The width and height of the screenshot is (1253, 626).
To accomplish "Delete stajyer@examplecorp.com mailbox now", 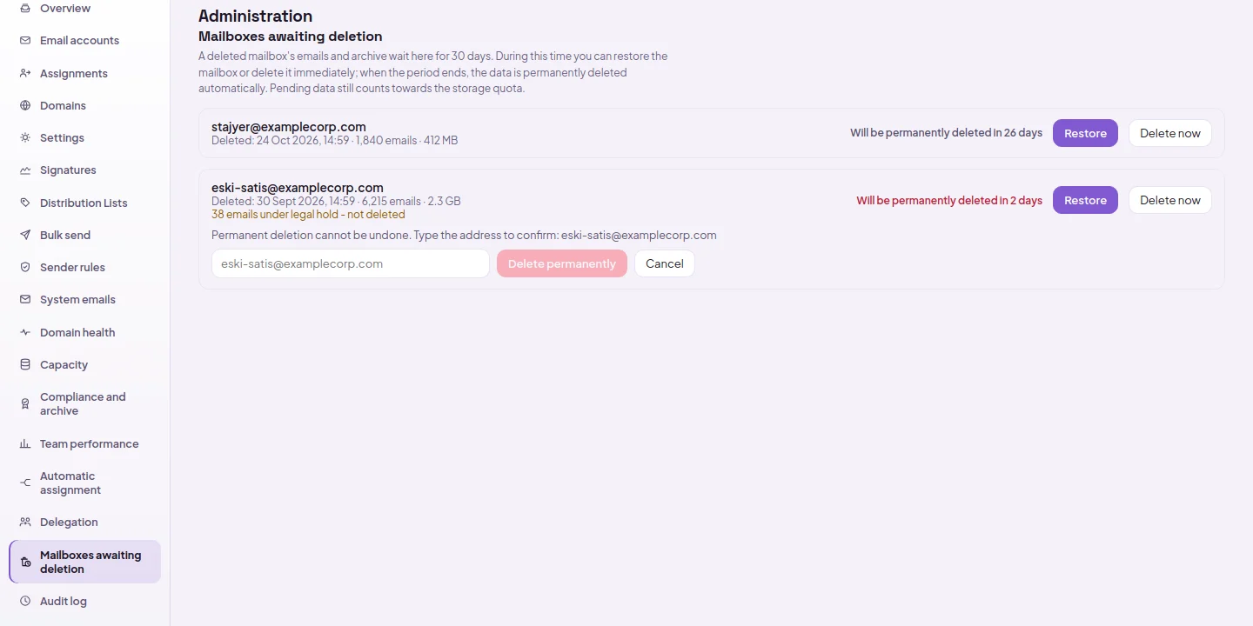I will pos(1169,133).
